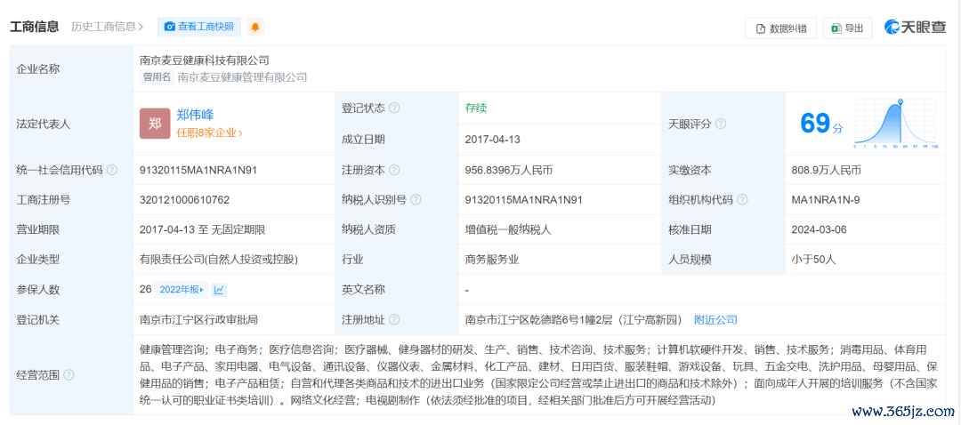Click former name 南京麦豆健康管理有限公司

click(x=242, y=77)
